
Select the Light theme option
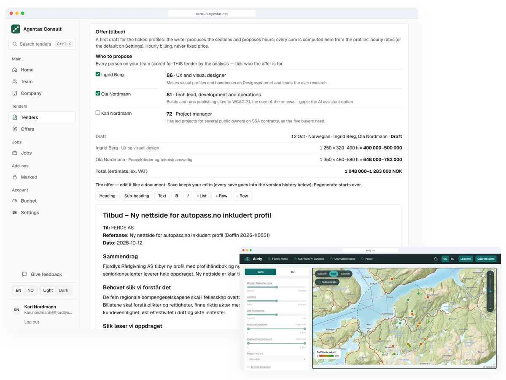click(x=48, y=290)
